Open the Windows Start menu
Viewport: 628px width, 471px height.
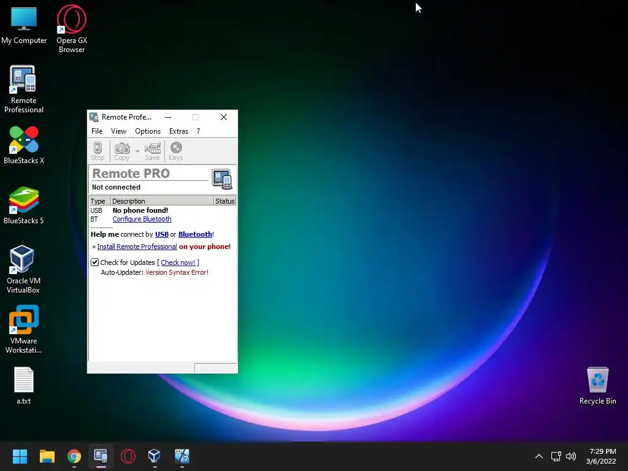(x=20, y=456)
